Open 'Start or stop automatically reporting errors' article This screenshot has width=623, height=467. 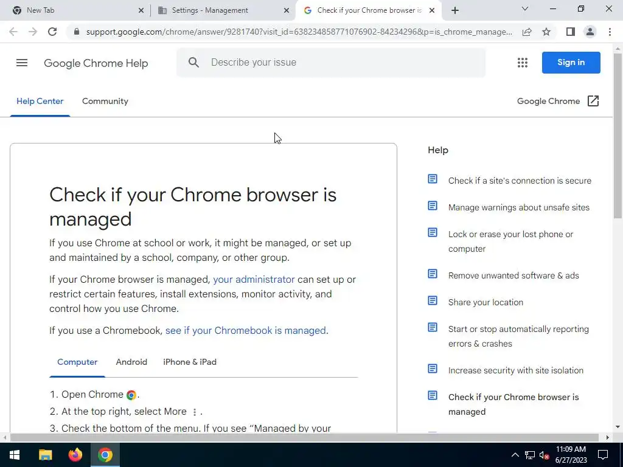point(518,336)
